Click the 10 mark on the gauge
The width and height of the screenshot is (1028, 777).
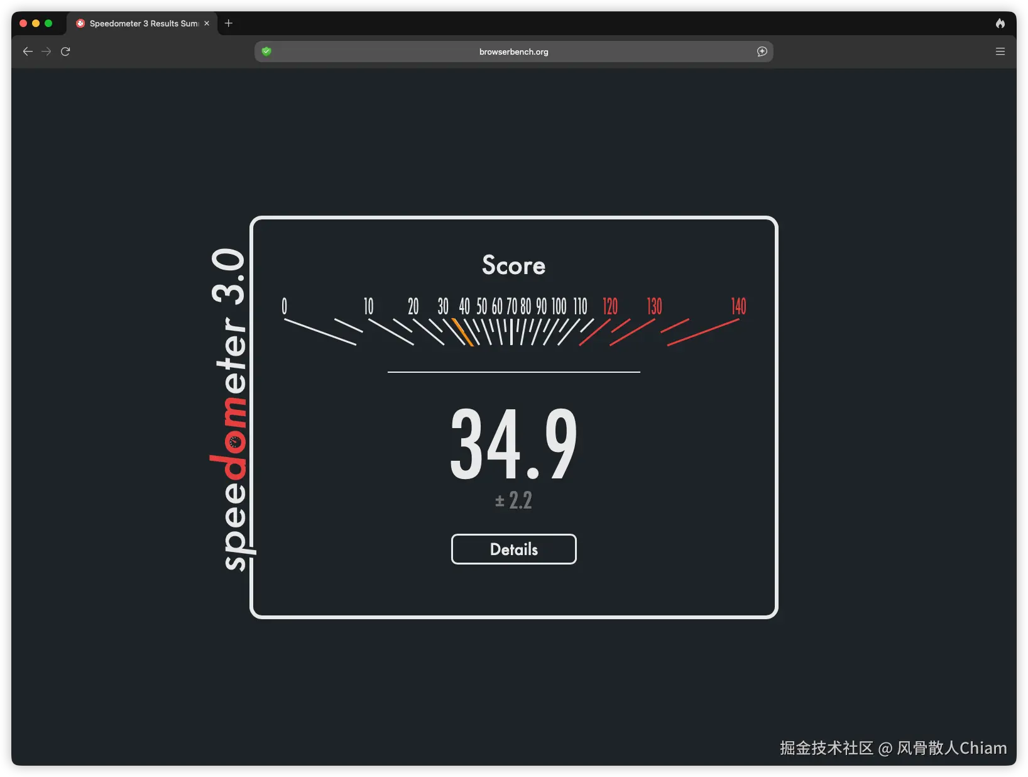pyautogui.click(x=368, y=306)
